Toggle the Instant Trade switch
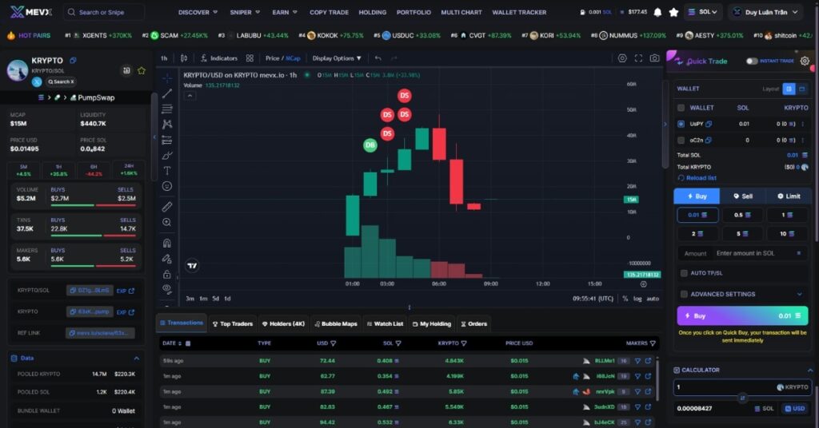This screenshot has height=428, width=819. (x=752, y=61)
